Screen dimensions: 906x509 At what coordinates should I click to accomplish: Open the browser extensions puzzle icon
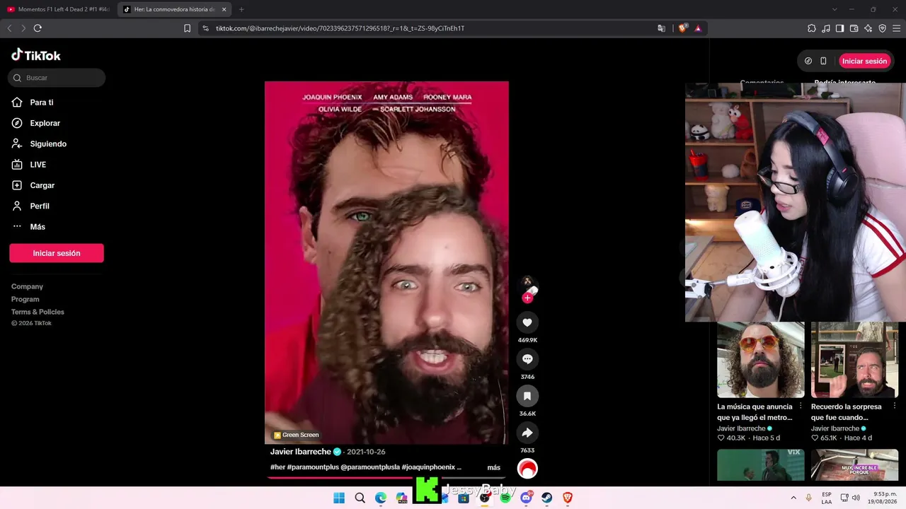pyautogui.click(x=812, y=28)
